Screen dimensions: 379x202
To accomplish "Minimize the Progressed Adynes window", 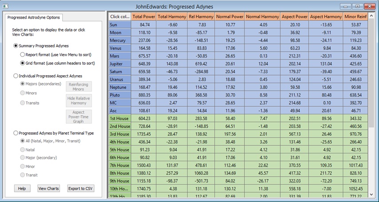I will [x=347, y=7].
